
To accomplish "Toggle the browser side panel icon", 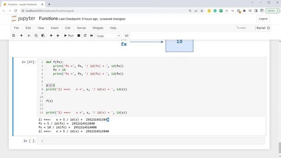I will pyautogui.click(x=256, y=11).
